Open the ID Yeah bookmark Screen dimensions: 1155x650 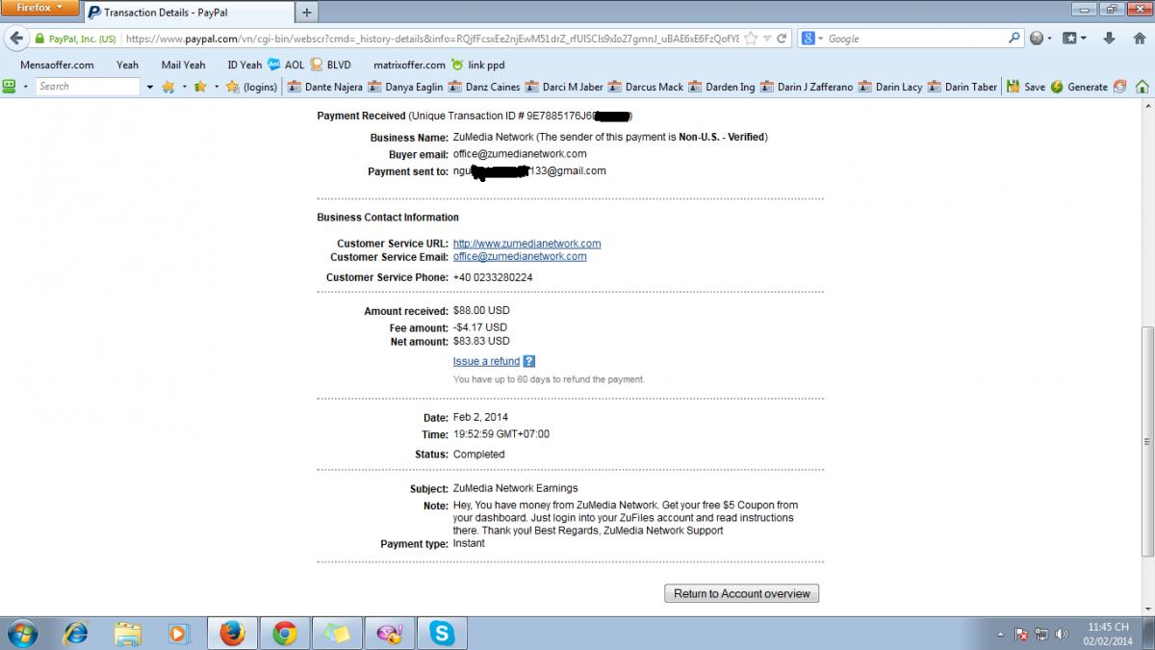244,65
